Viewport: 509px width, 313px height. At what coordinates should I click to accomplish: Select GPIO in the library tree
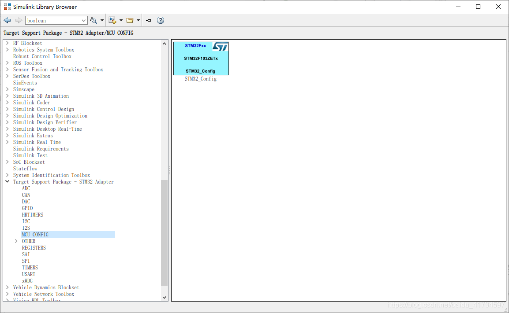(x=27, y=208)
